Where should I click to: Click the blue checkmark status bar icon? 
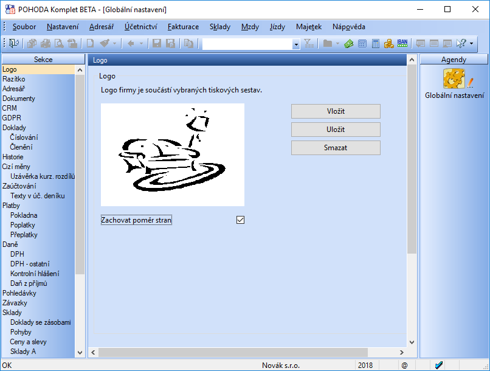tap(439, 365)
